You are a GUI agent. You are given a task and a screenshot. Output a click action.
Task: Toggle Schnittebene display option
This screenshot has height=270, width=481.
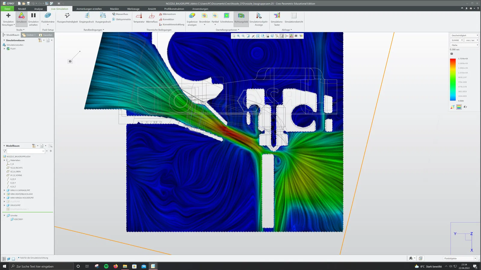coord(226,18)
